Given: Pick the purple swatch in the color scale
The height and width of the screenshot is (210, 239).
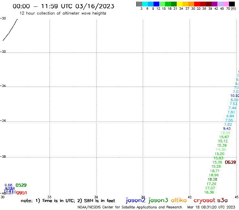Looking at the screenshot, I should 214,4.
